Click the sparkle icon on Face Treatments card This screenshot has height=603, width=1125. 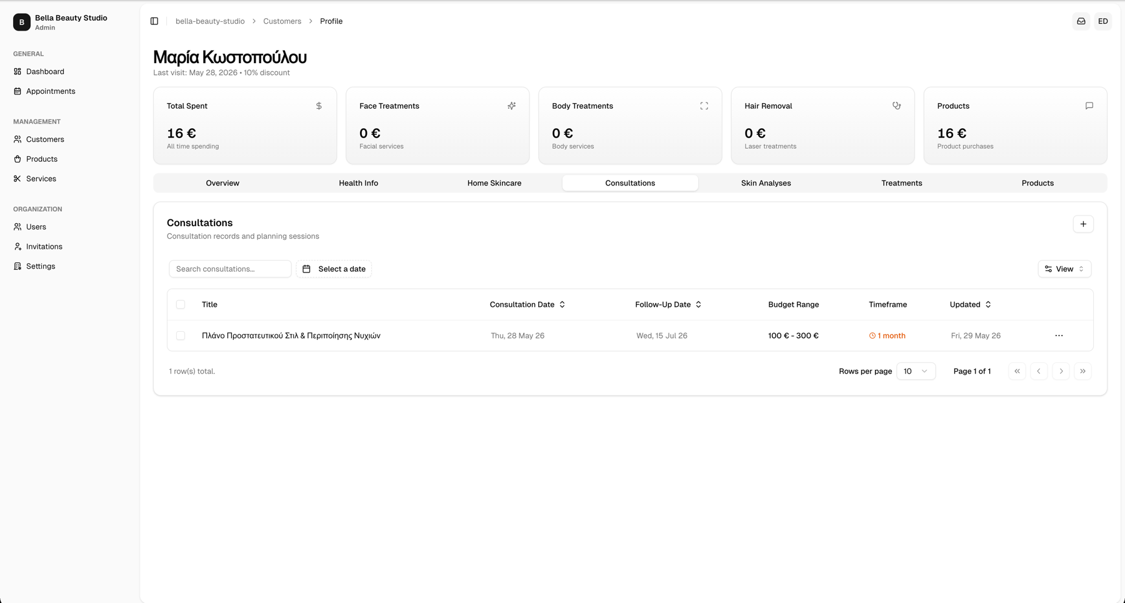(x=512, y=106)
